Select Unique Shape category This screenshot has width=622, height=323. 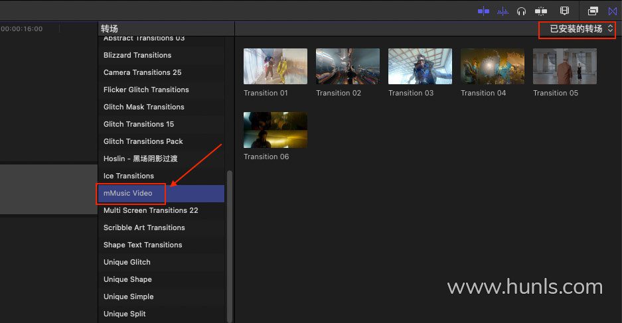coord(161,279)
